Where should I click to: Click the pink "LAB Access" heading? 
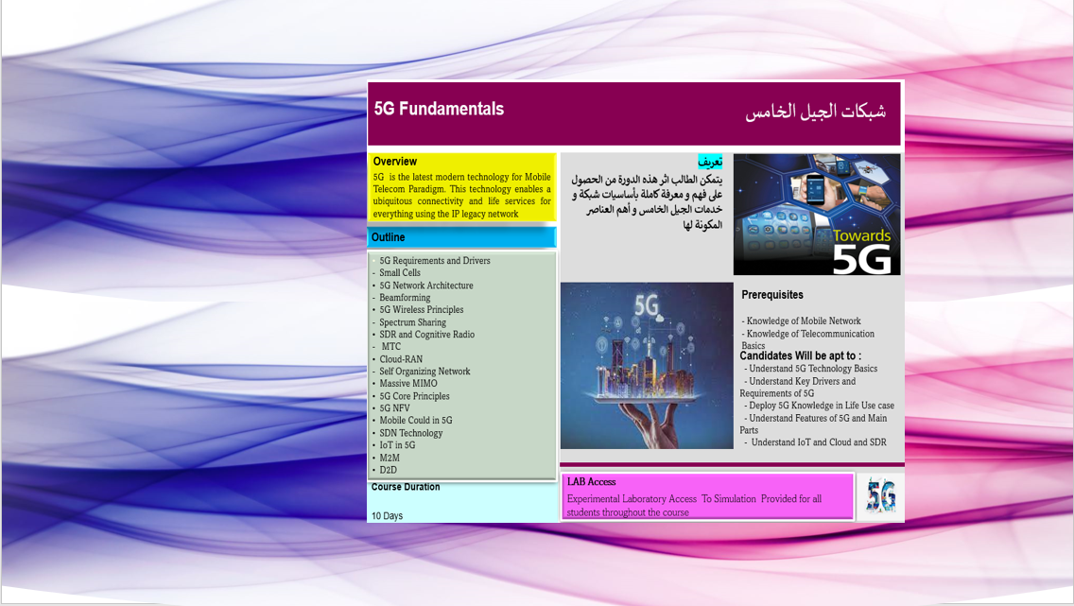click(x=591, y=482)
